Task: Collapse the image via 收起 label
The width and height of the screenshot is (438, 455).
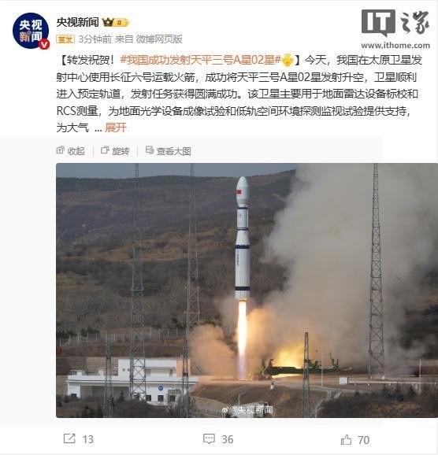Action: click(76, 151)
